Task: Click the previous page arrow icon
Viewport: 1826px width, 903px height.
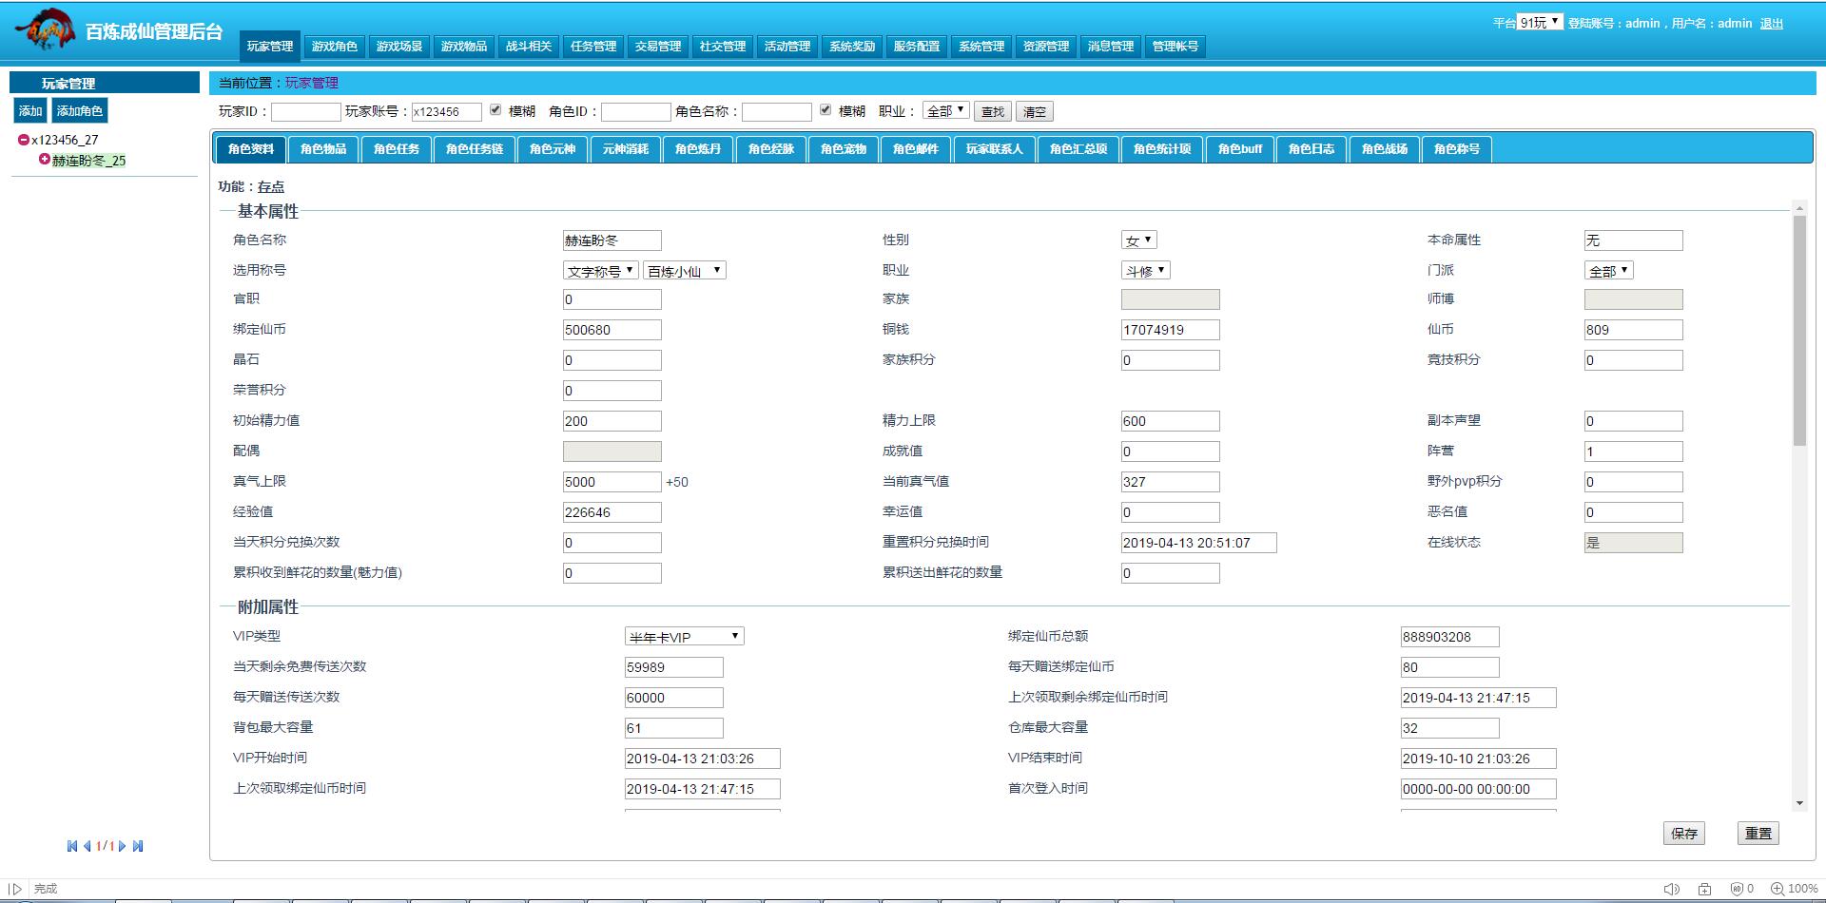Action: (x=87, y=846)
